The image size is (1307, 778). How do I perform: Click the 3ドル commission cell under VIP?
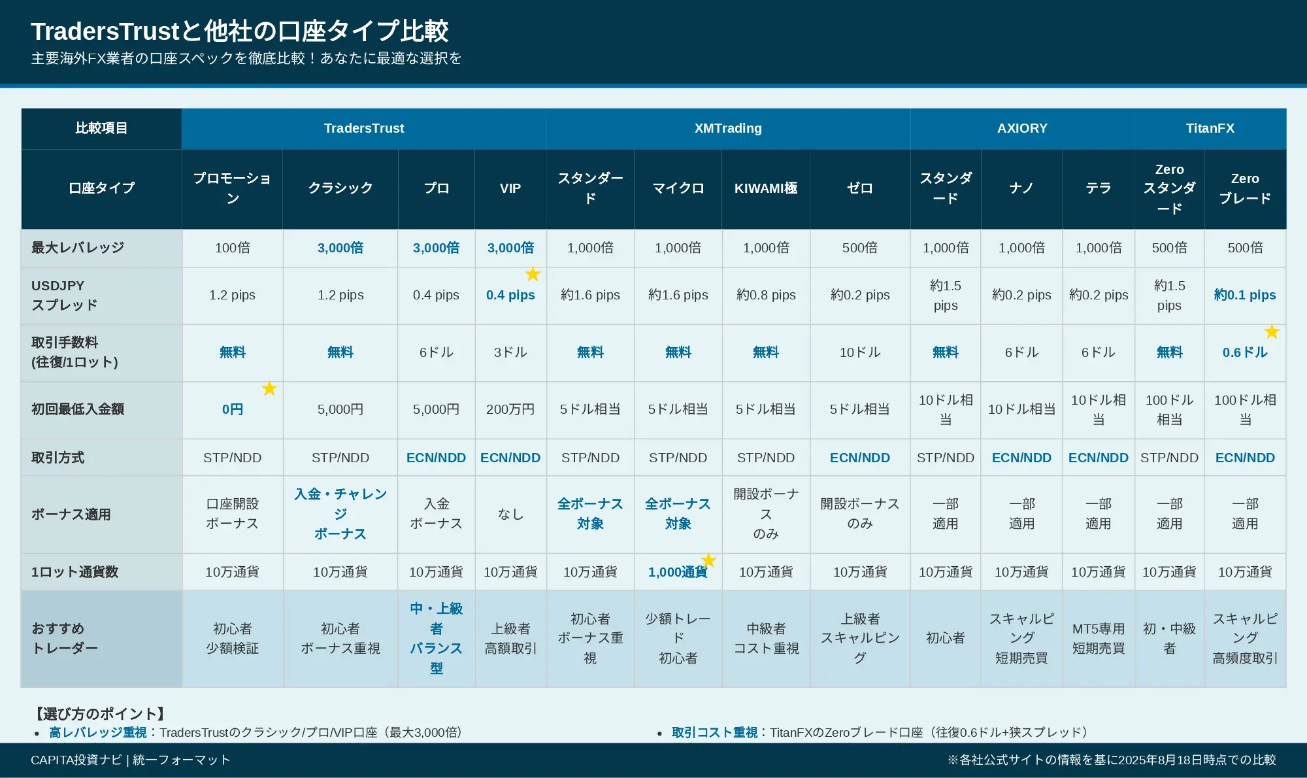pos(510,352)
